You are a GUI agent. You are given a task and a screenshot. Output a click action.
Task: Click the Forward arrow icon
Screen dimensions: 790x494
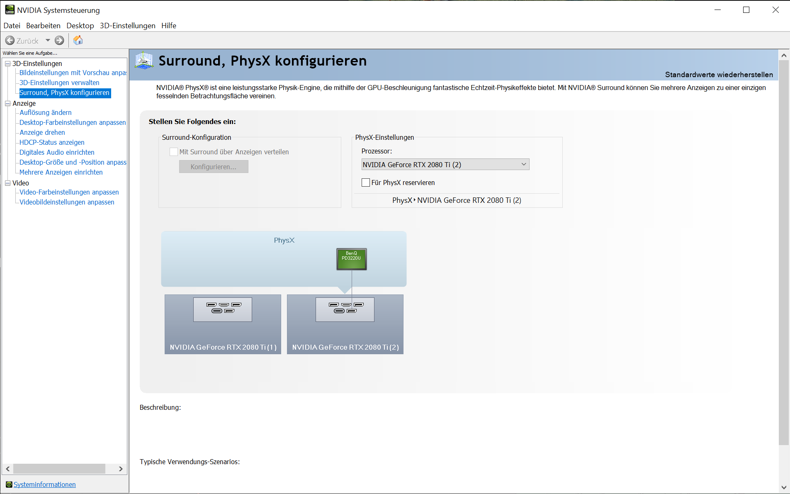(59, 40)
